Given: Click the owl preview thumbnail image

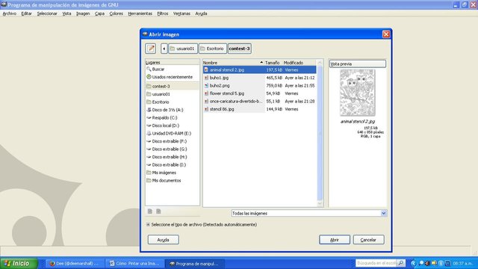Looking at the screenshot, I should click(358, 93).
